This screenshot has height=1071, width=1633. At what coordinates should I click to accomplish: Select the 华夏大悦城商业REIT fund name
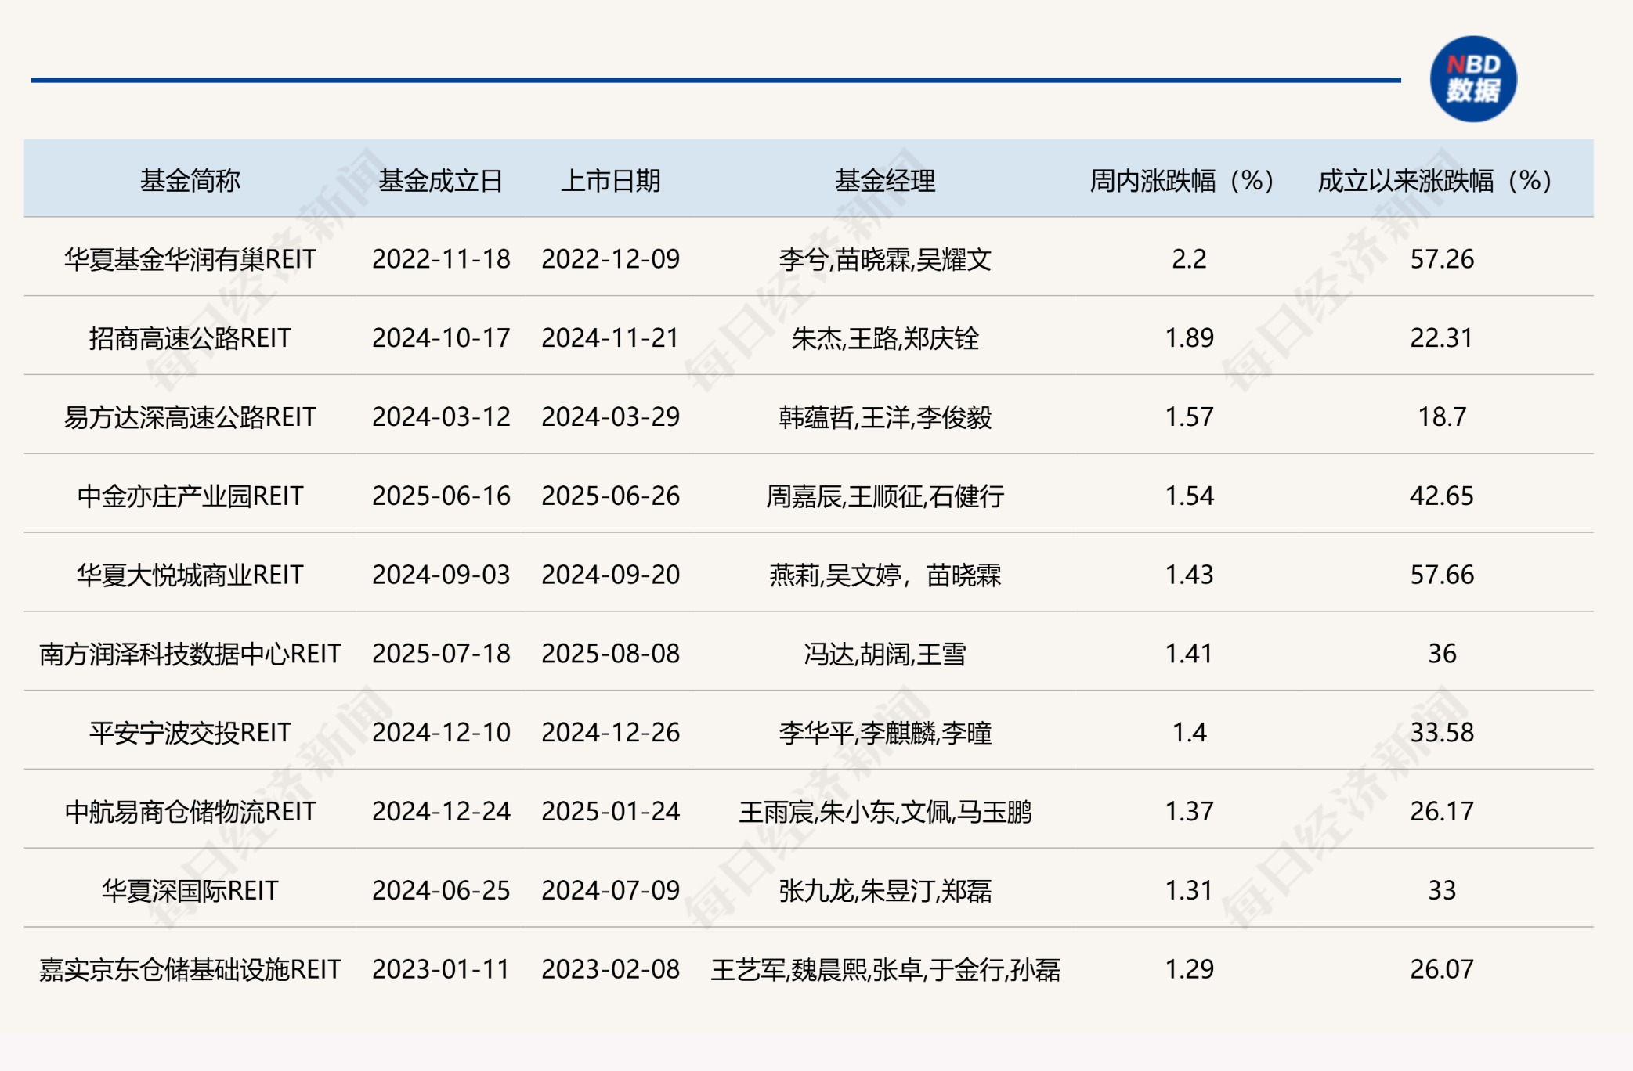click(x=190, y=575)
